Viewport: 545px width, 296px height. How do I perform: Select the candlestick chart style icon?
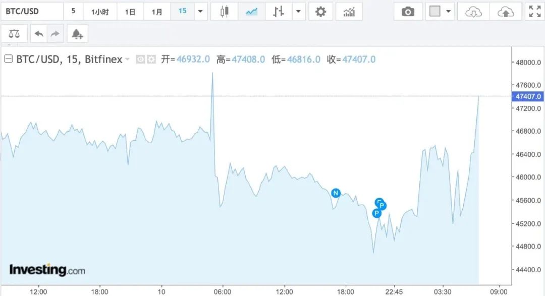(x=224, y=11)
